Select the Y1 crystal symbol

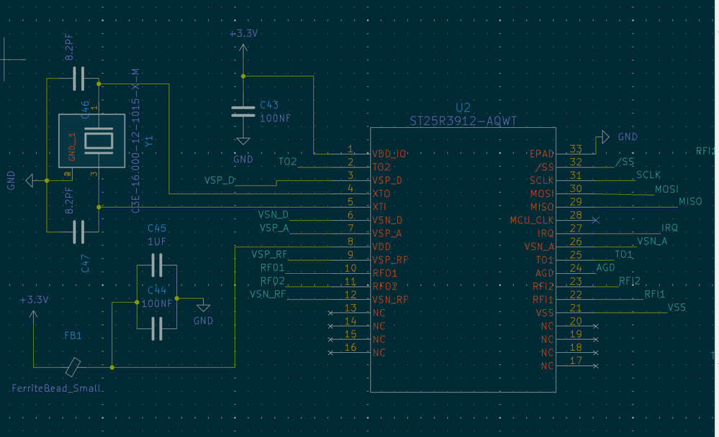coord(91,141)
